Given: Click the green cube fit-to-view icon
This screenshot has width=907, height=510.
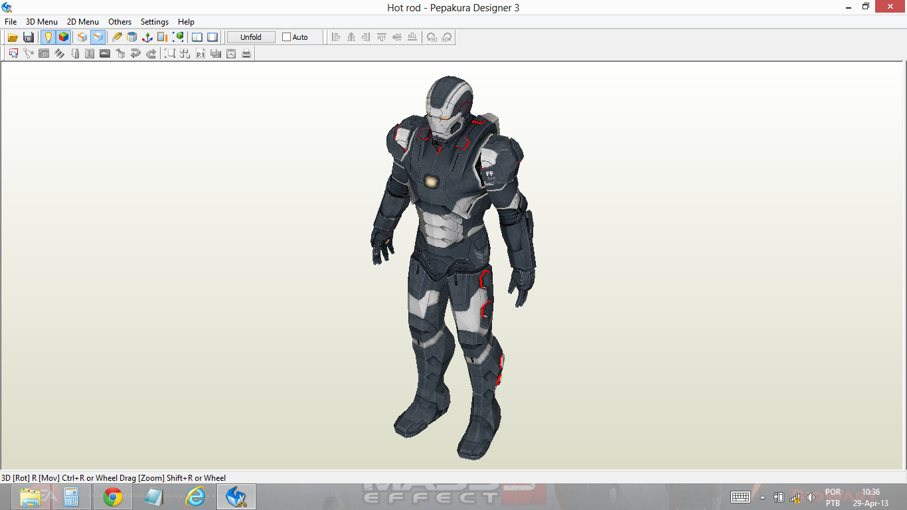Looking at the screenshot, I should [178, 37].
